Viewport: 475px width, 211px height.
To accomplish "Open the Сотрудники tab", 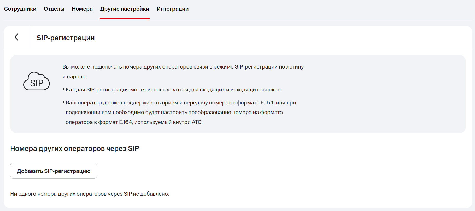I will [20, 9].
